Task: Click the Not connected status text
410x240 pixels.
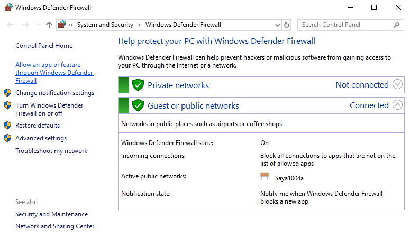Action: (362, 85)
